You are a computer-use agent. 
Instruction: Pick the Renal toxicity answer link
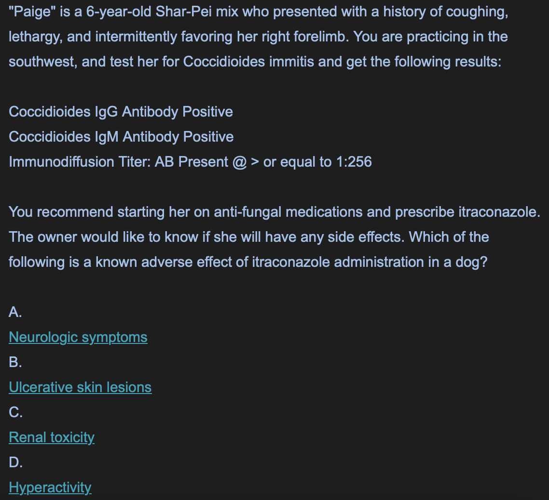52,437
